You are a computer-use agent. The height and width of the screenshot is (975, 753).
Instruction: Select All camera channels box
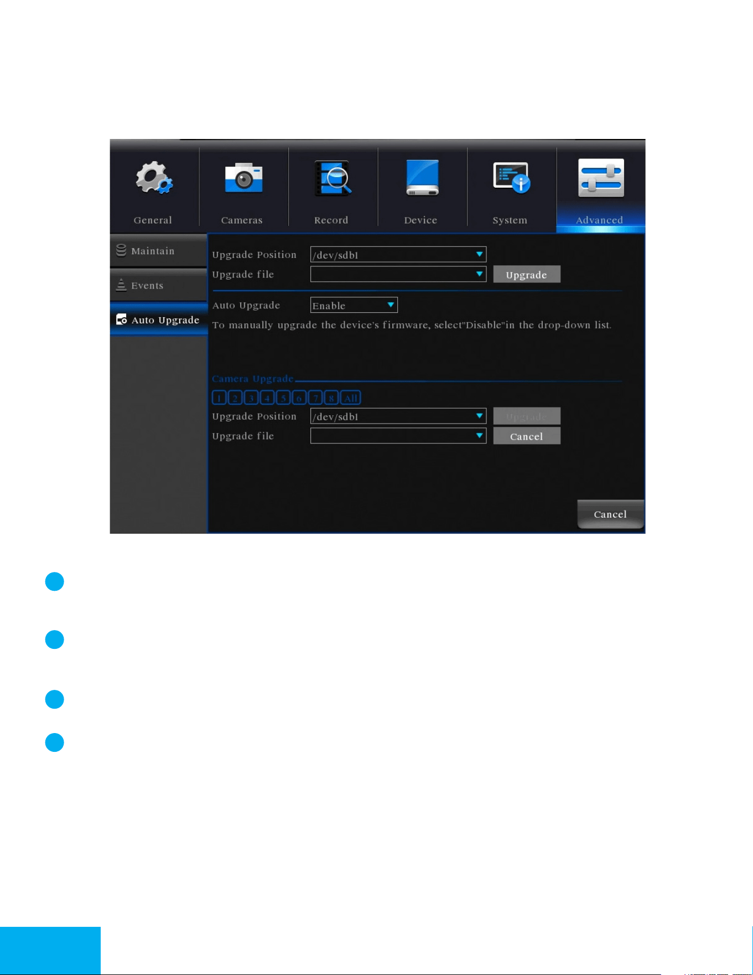351,398
